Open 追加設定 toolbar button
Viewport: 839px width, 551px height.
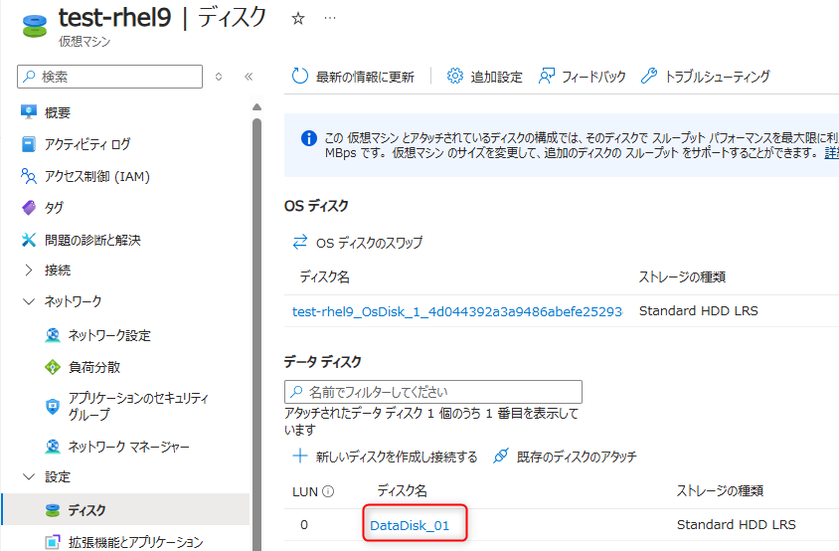coord(485,77)
